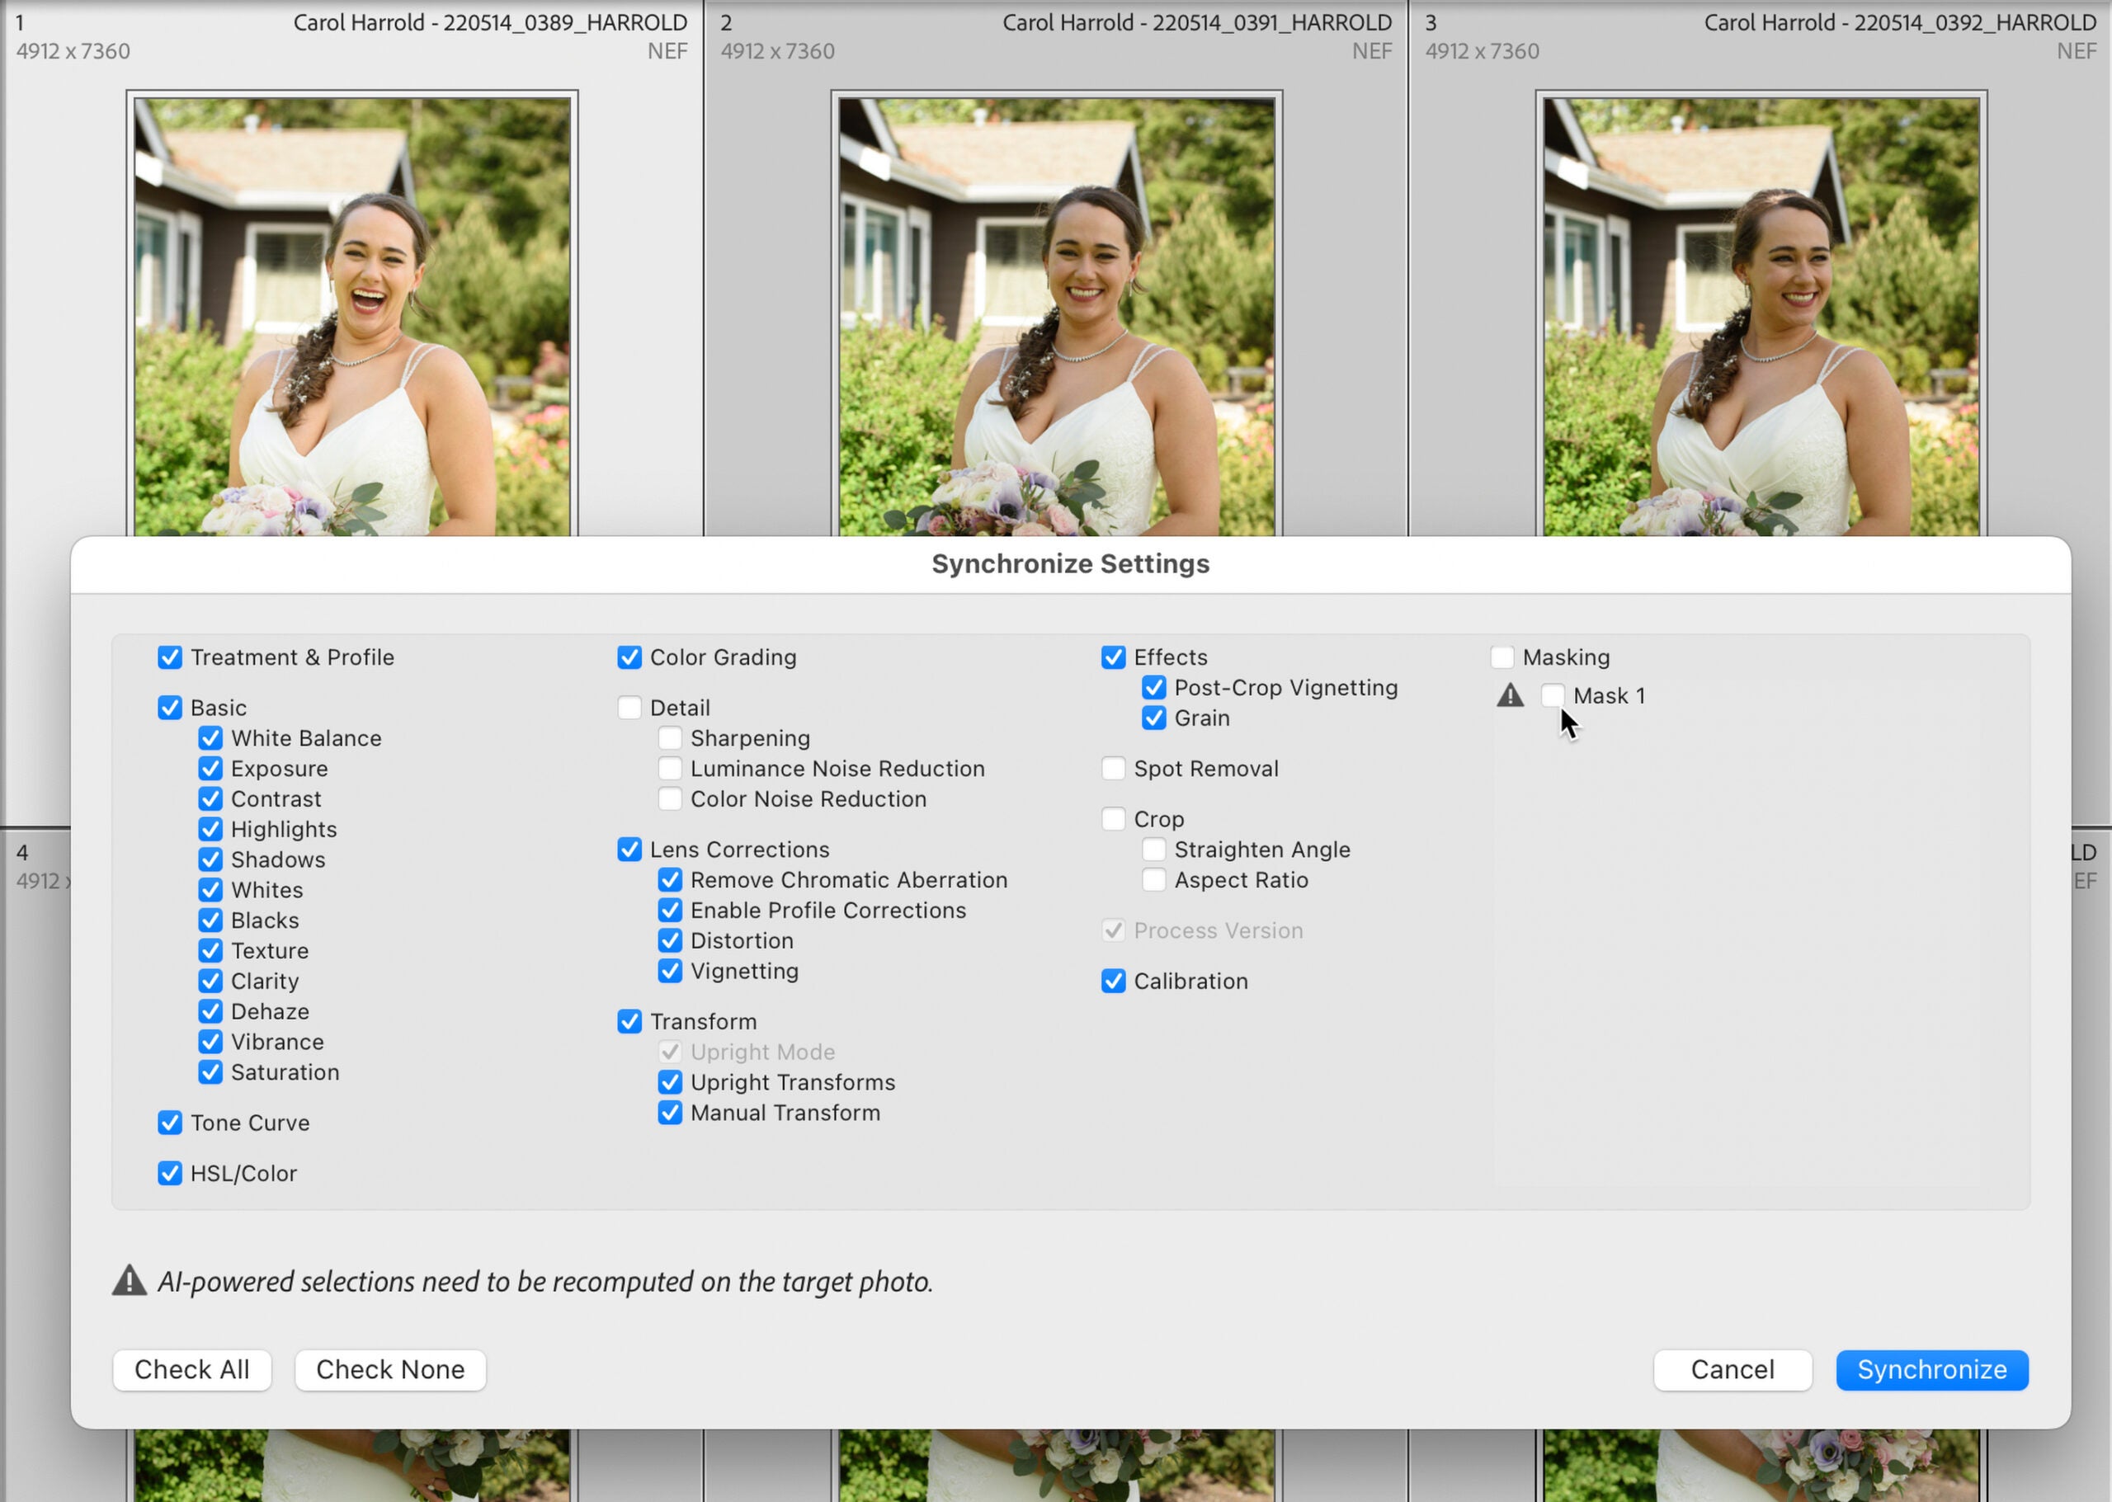
Task: Click the warning icon beside Mask 1
Action: (x=1511, y=695)
